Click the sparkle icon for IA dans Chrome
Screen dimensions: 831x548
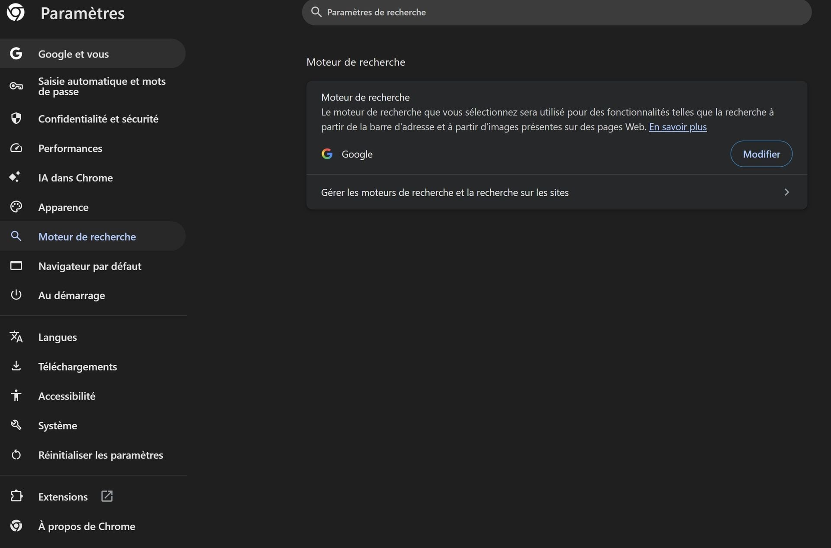click(15, 177)
